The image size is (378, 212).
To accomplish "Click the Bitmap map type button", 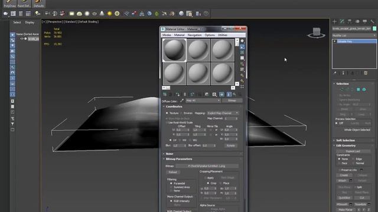I will [x=232, y=101].
